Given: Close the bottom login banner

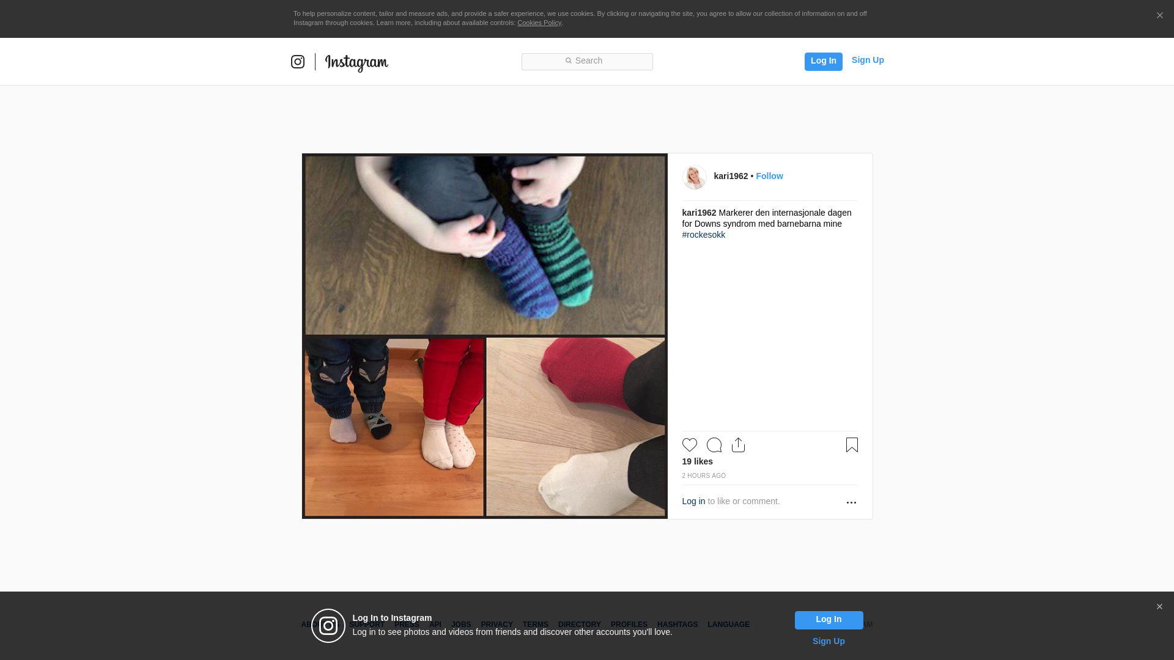Looking at the screenshot, I should [x=1159, y=607].
